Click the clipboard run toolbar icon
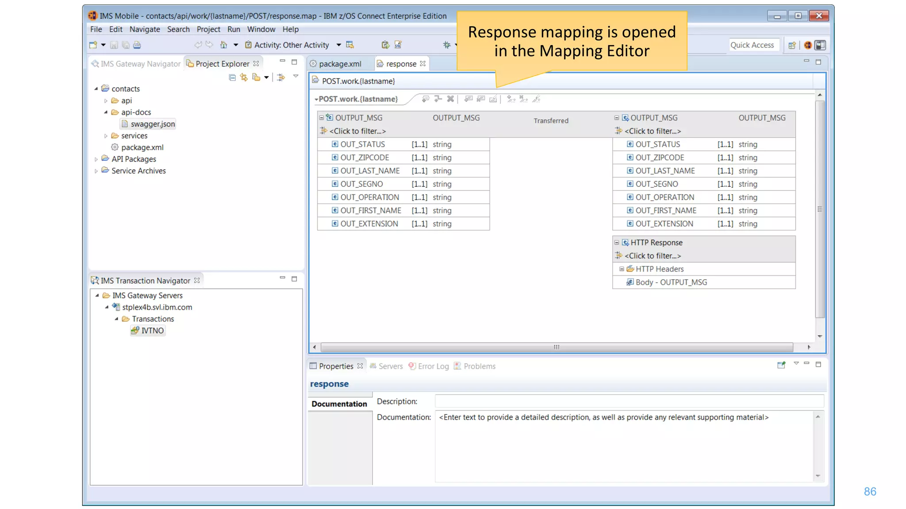The width and height of the screenshot is (906, 509). click(x=385, y=45)
